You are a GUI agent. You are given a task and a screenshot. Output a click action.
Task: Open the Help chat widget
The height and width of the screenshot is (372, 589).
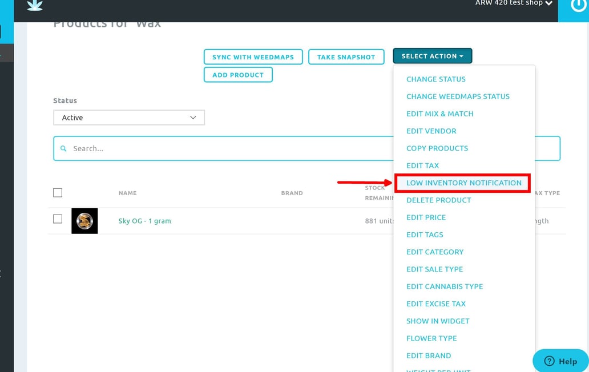click(560, 361)
